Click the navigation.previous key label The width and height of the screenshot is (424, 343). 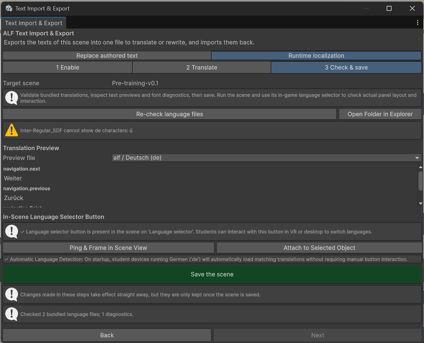(x=27, y=188)
